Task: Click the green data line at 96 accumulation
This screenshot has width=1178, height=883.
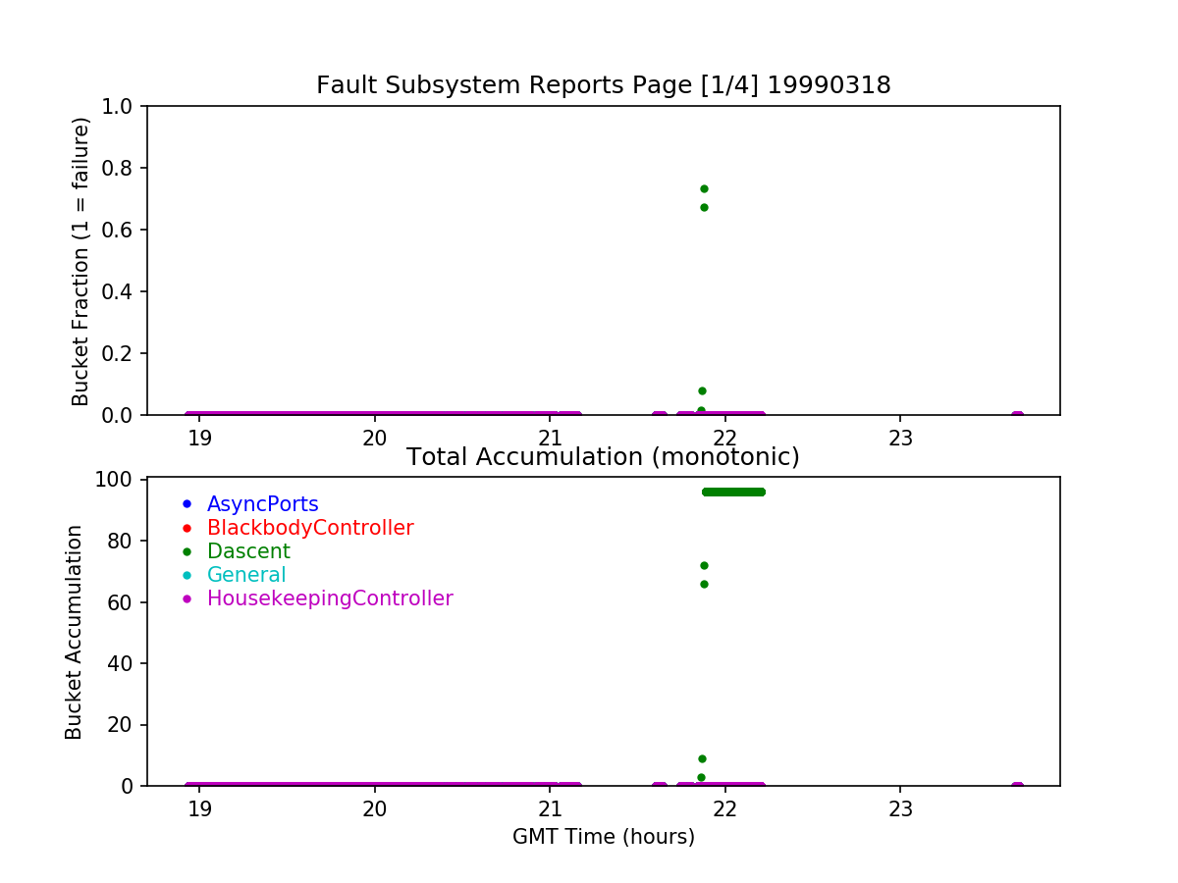Action: pos(733,492)
